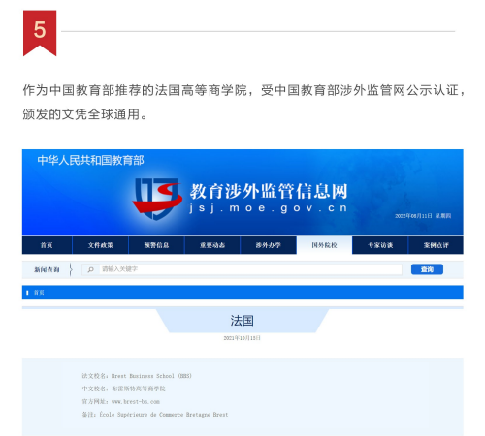Screen dimensions: 485x436
Task: Click the 中华人民共和国教育部 header text
Action: click(90, 160)
